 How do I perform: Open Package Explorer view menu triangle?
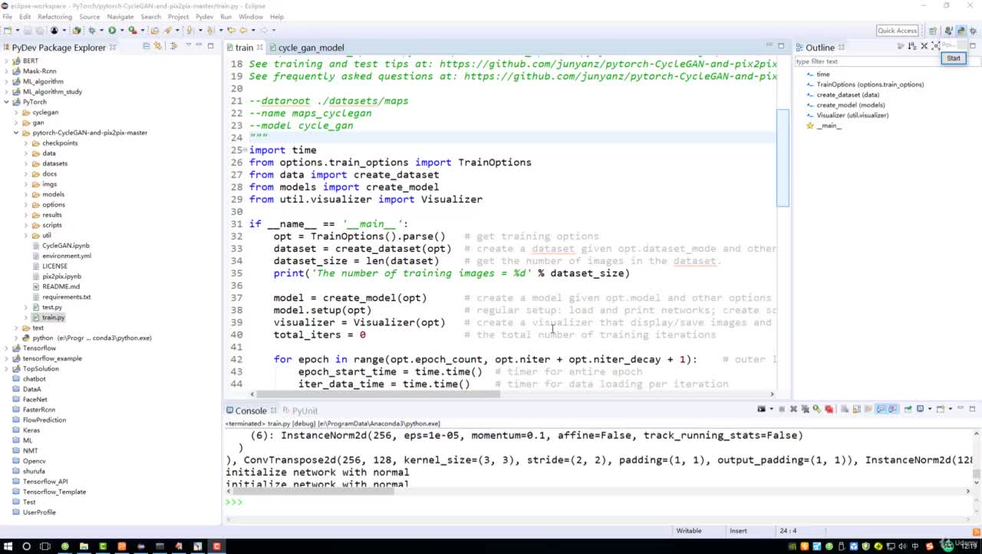click(188, 46)
